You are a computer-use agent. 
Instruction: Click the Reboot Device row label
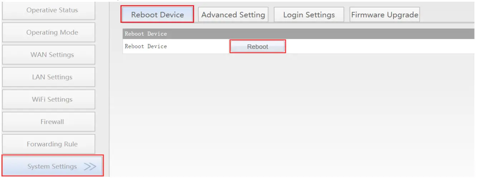(146, 46)
